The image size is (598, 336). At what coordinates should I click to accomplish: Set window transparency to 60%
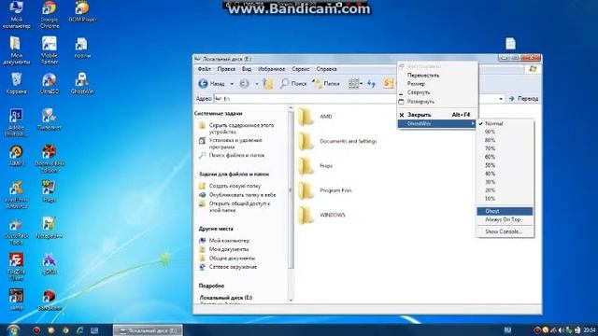pos(505,157)
